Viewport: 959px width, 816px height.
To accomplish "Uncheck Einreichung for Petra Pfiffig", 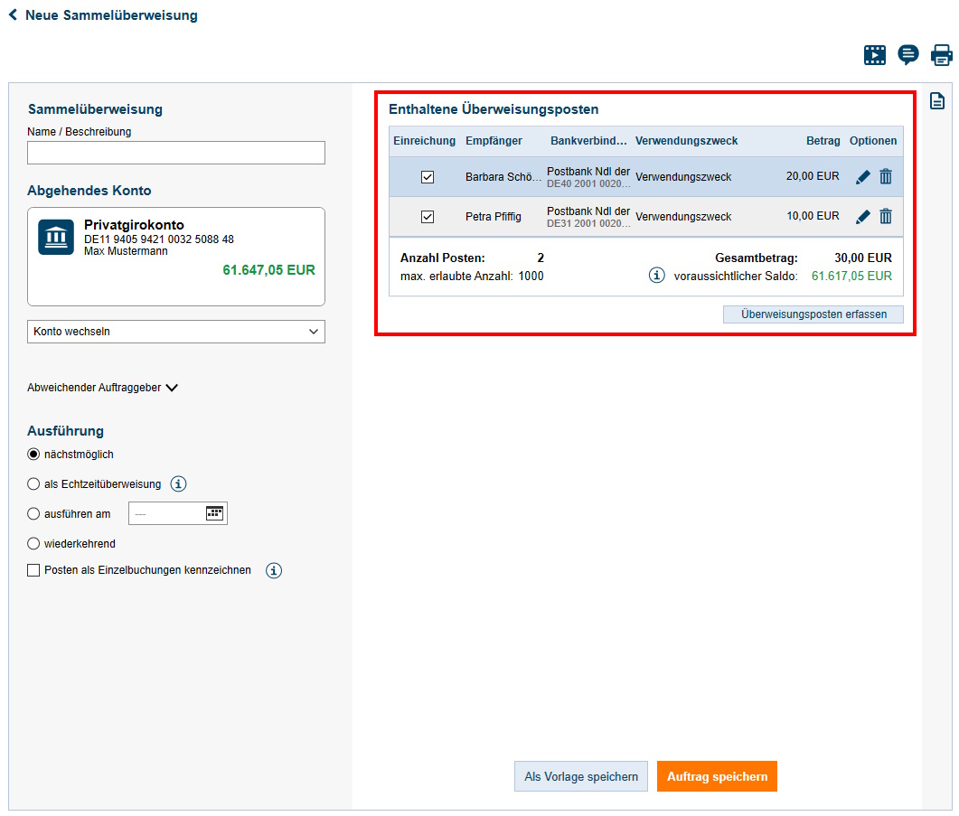I will coord(428,217).
